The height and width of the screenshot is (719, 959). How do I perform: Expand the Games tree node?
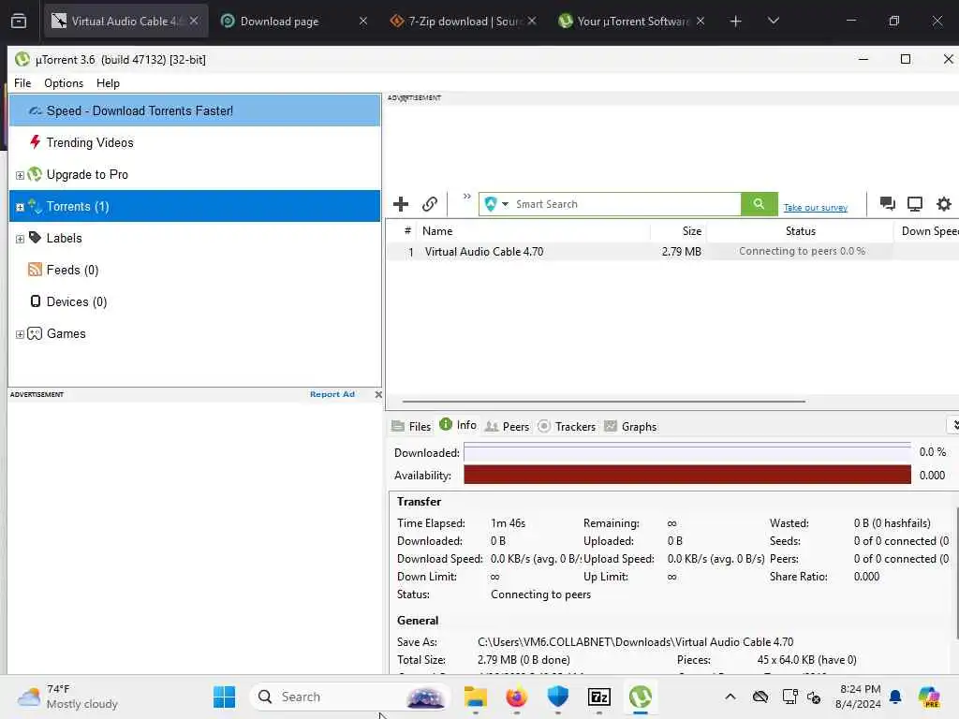20,334
